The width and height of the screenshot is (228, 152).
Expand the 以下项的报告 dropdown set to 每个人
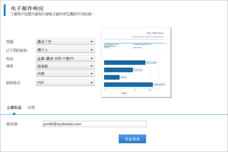point(65,50)
